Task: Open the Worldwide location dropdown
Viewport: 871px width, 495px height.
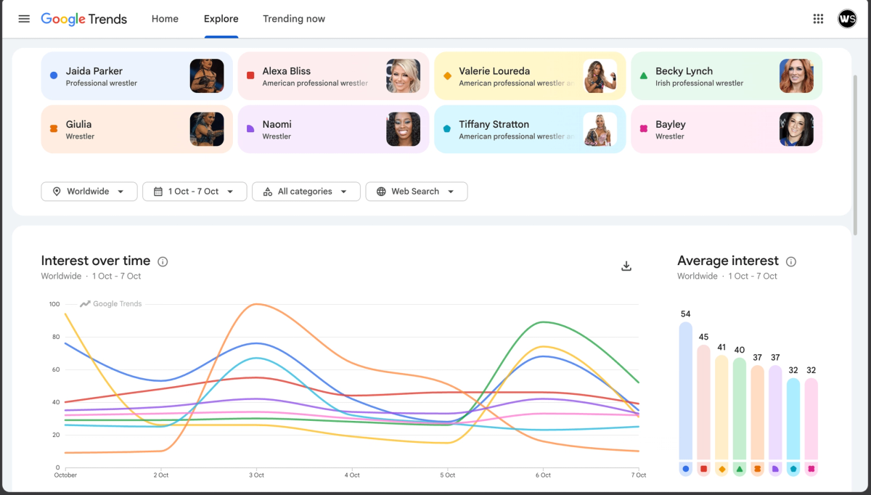Action: [x=89, y=192]
